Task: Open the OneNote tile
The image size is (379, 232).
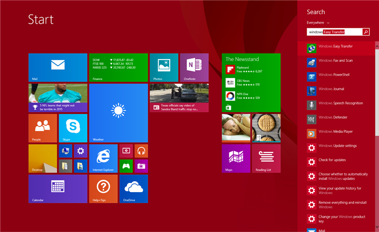Action: point(195,68)
